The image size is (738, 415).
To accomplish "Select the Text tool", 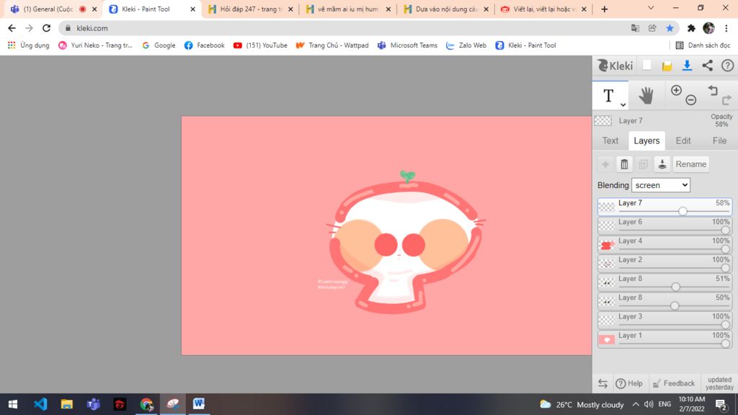I will tap(610, 96).
